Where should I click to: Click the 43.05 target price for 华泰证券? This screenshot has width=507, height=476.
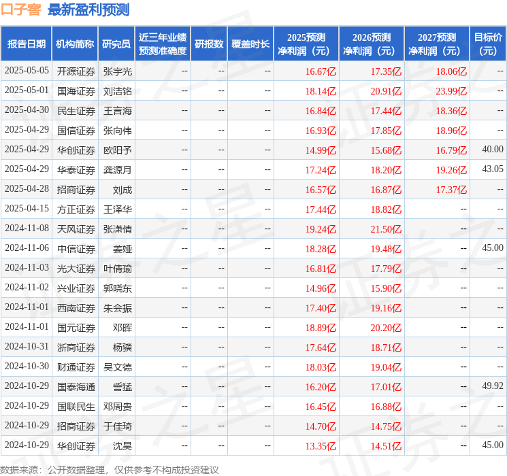pos(493,169)
